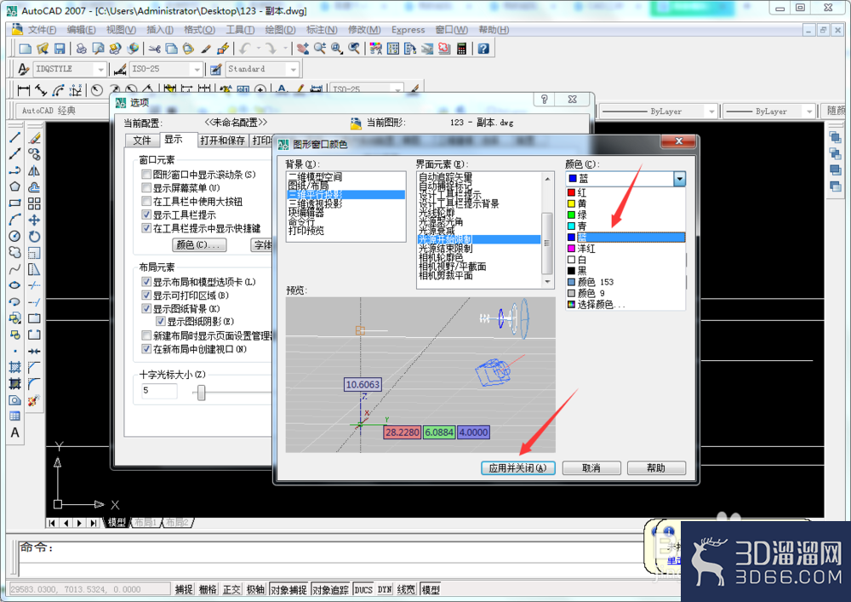Toggle 图形窗口中显示滚动条 checkbox
Screen dimensions: 851x602
click(146, 175)
